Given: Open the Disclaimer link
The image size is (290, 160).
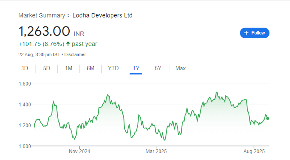Looking at the screenshot, I should click(75, 54).
